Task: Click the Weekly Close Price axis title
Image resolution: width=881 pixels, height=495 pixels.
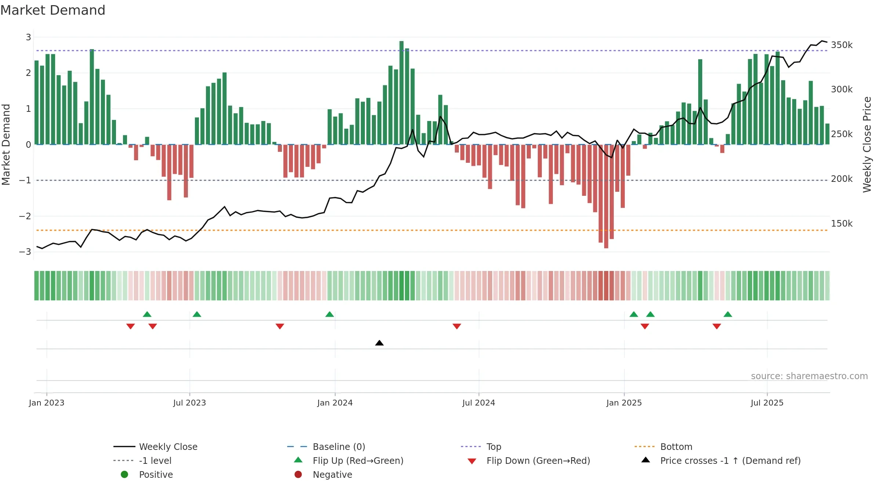Action: (867, 144)
